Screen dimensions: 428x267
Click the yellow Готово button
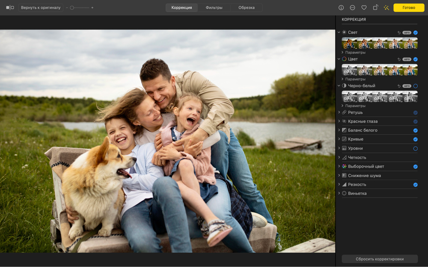409,8
